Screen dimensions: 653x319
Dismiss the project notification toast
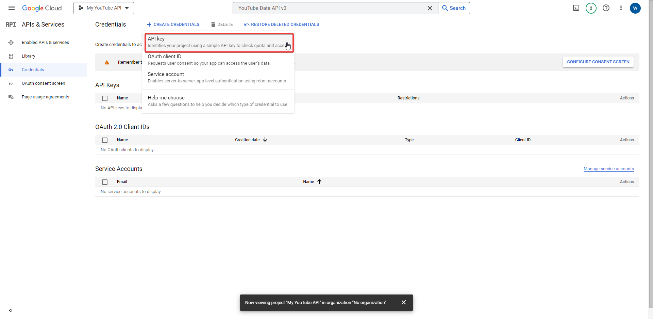click(404, 302)
